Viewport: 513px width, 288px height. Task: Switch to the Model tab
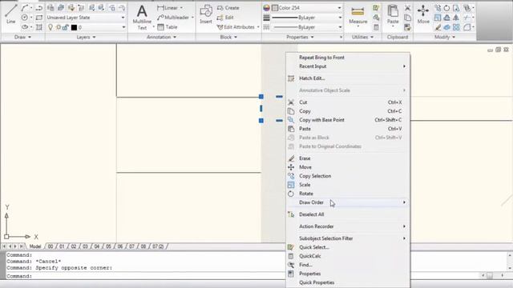point(35,246)
